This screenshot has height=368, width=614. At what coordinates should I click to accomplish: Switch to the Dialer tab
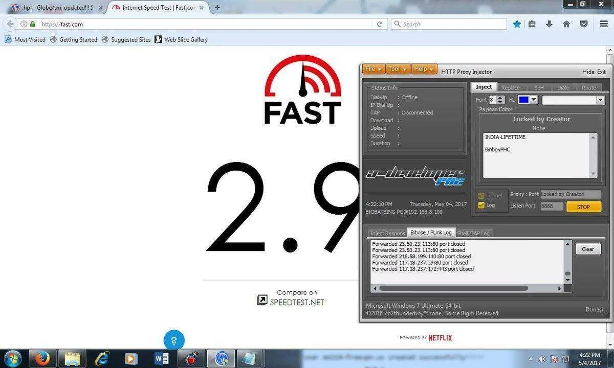pyautogui.click(x=564, y=88)
